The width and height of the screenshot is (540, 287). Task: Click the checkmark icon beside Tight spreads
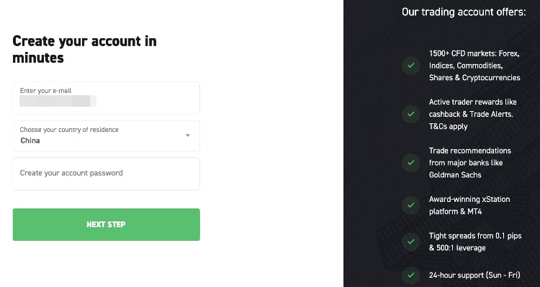point(410,242)
